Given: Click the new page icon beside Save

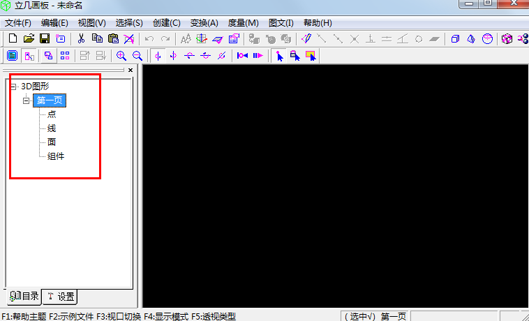Looking at the screenshot, I should 61,38.
